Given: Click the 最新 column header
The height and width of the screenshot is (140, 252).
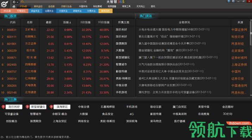Looking at the screenshot, I should (49, 23).
